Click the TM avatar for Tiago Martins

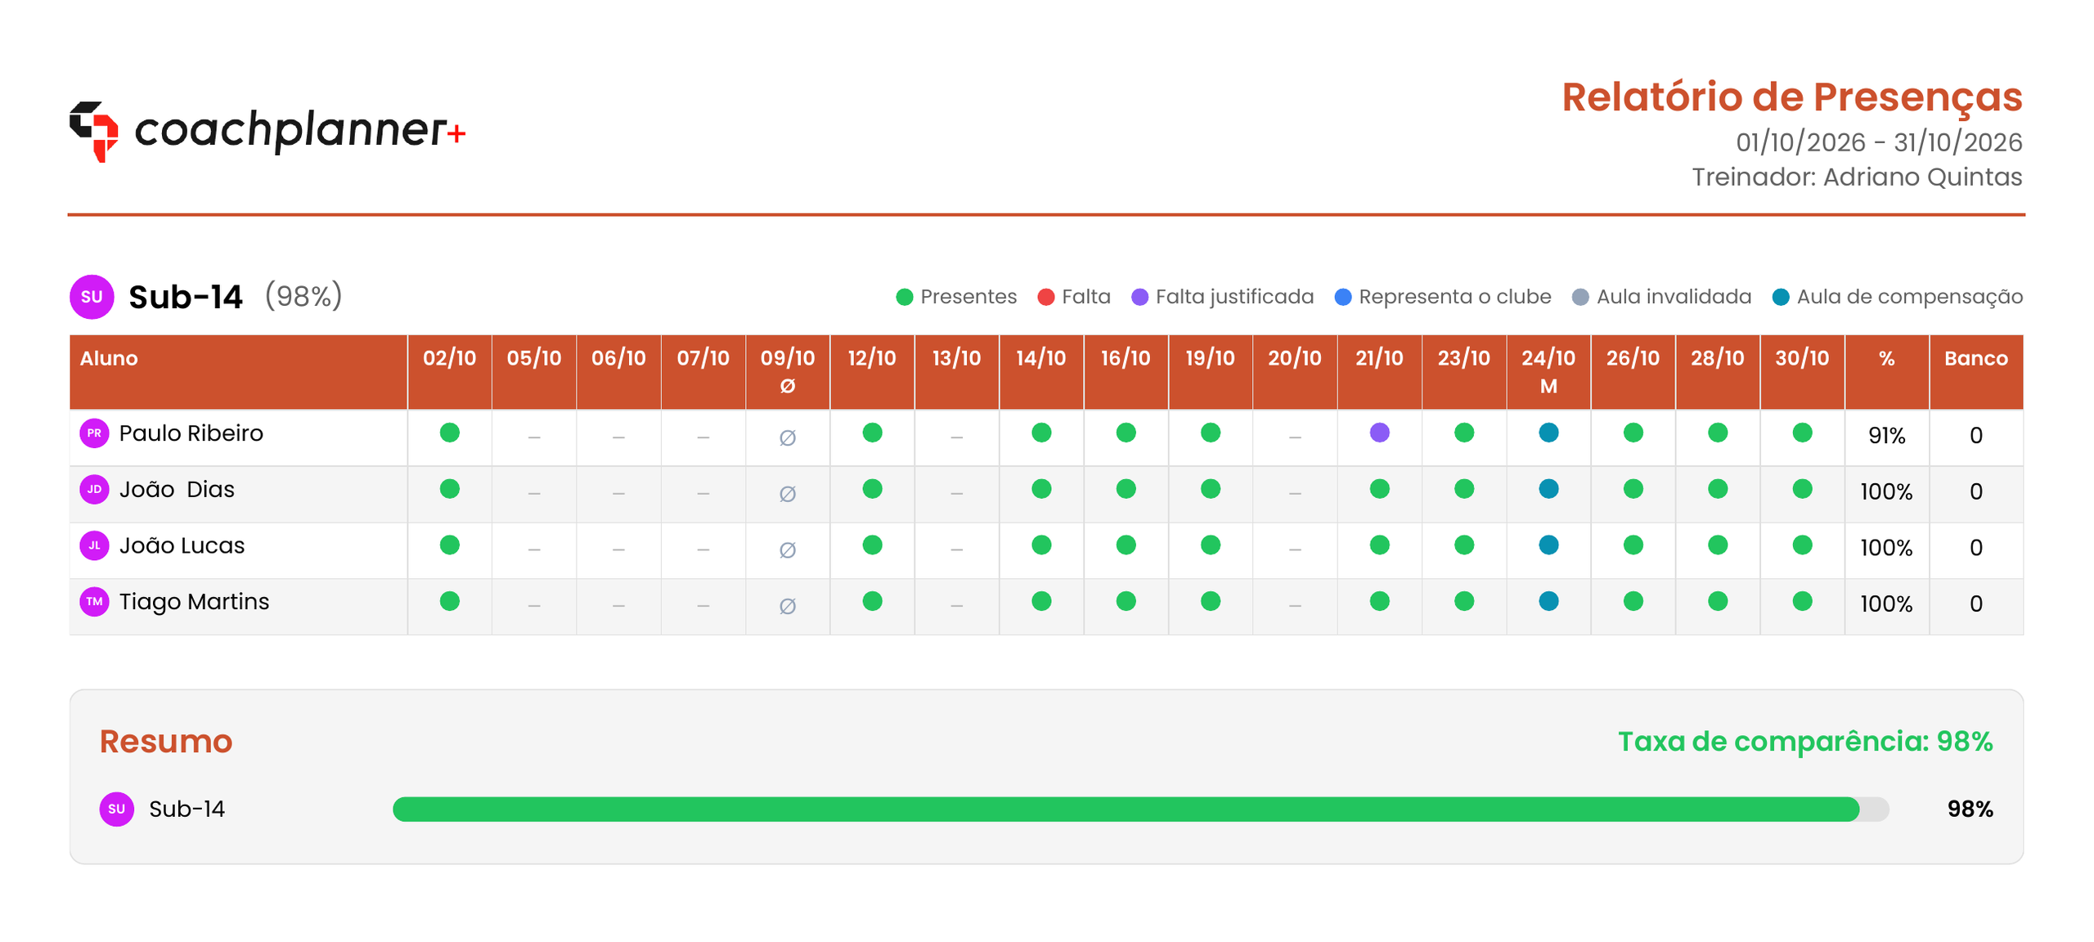tap(94, 601)
